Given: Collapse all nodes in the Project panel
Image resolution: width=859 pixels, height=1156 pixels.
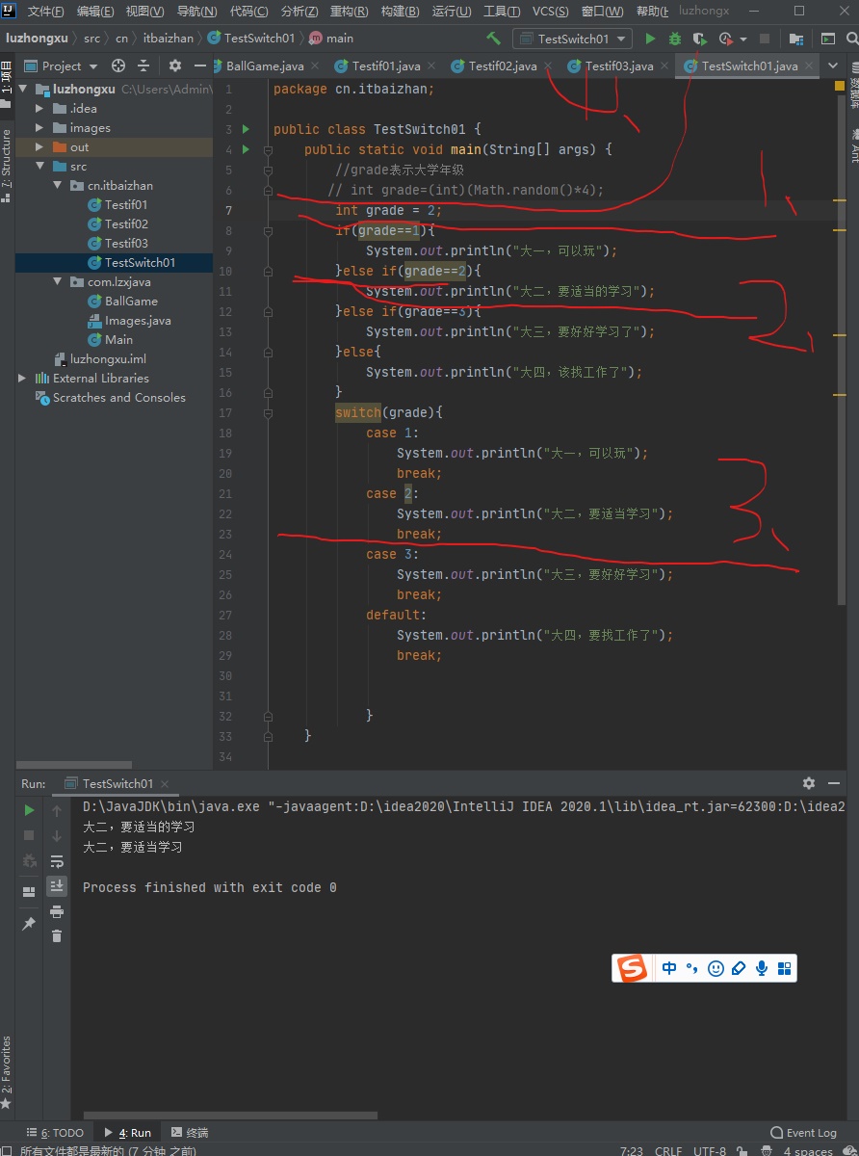Looking at the screenshot, I should (x=143, y=66).
